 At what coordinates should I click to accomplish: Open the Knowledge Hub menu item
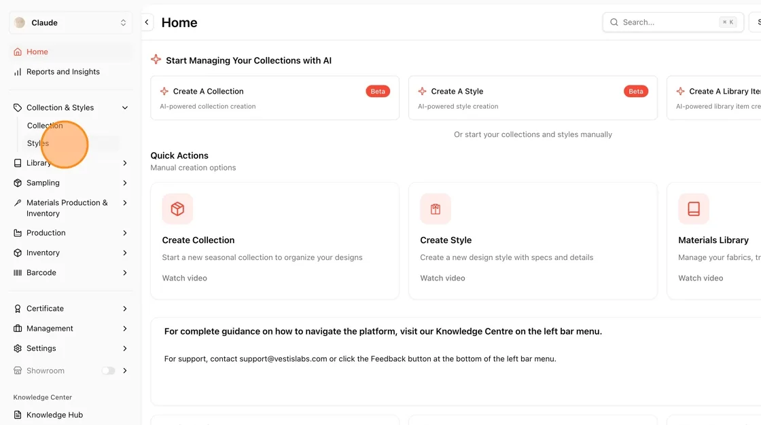click(71, 415)
